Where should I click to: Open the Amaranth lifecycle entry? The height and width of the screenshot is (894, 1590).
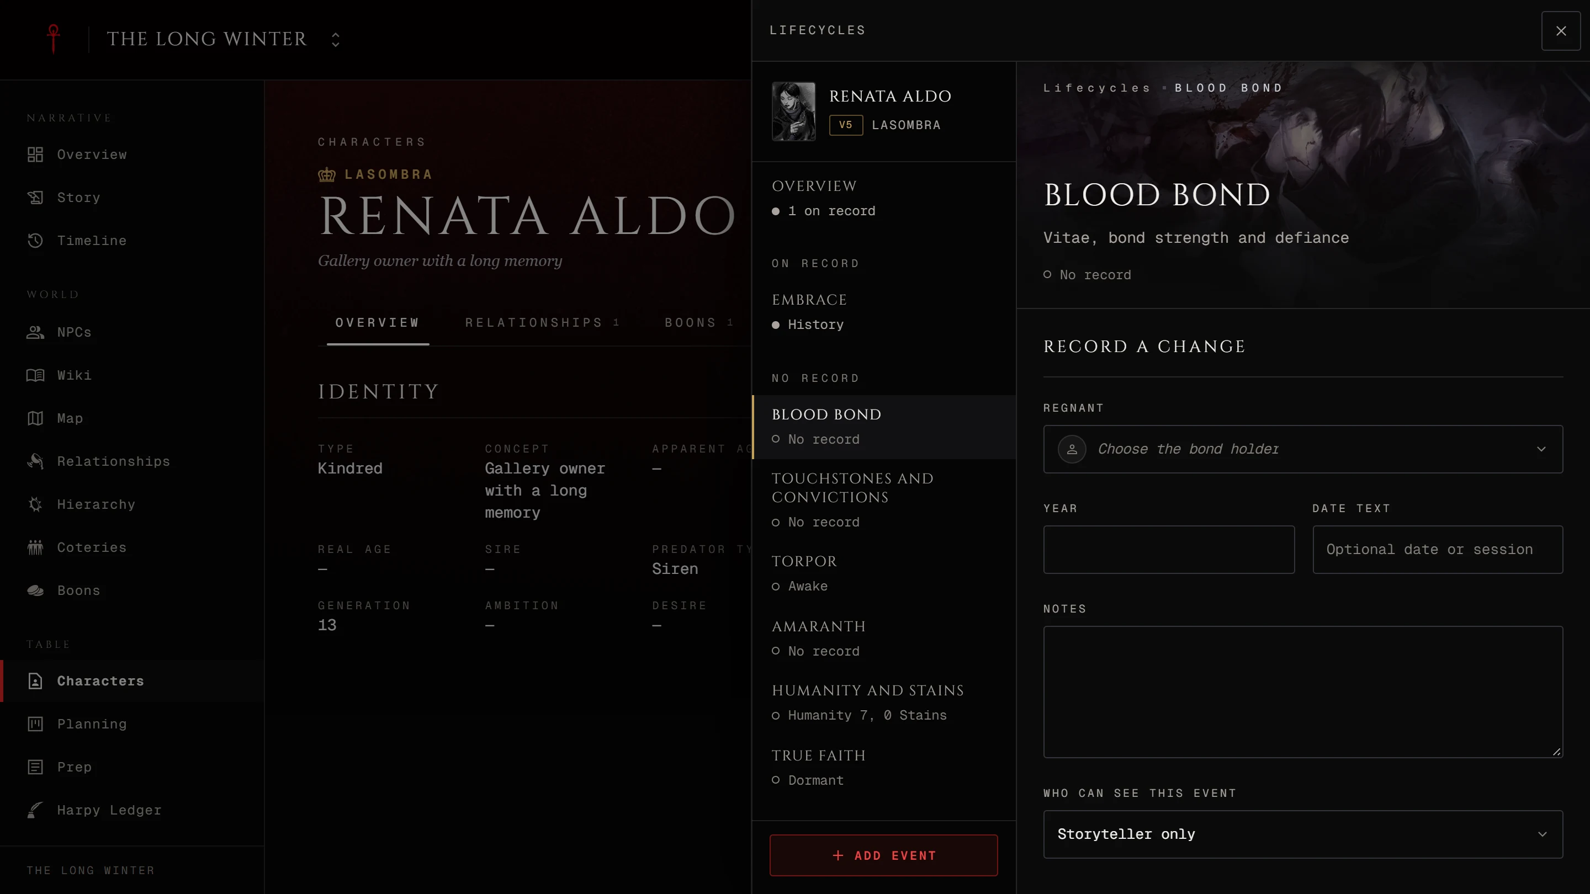(883, 638)
